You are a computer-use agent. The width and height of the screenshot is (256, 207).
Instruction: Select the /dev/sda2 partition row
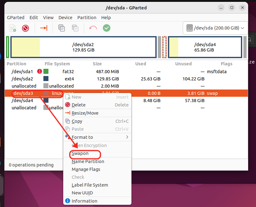[x=126, y=79]
